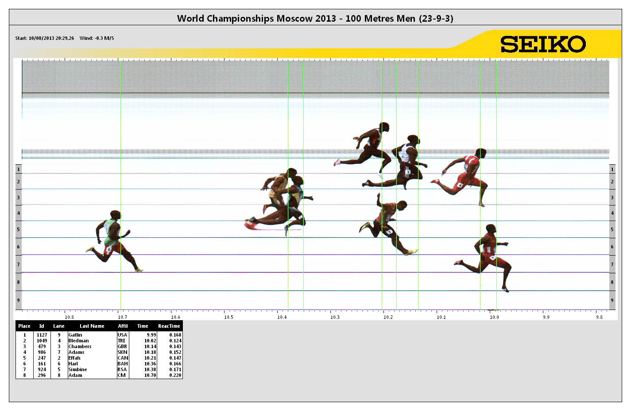
Task: Click the lane 1 marker on left side
Action: [18, 169]
